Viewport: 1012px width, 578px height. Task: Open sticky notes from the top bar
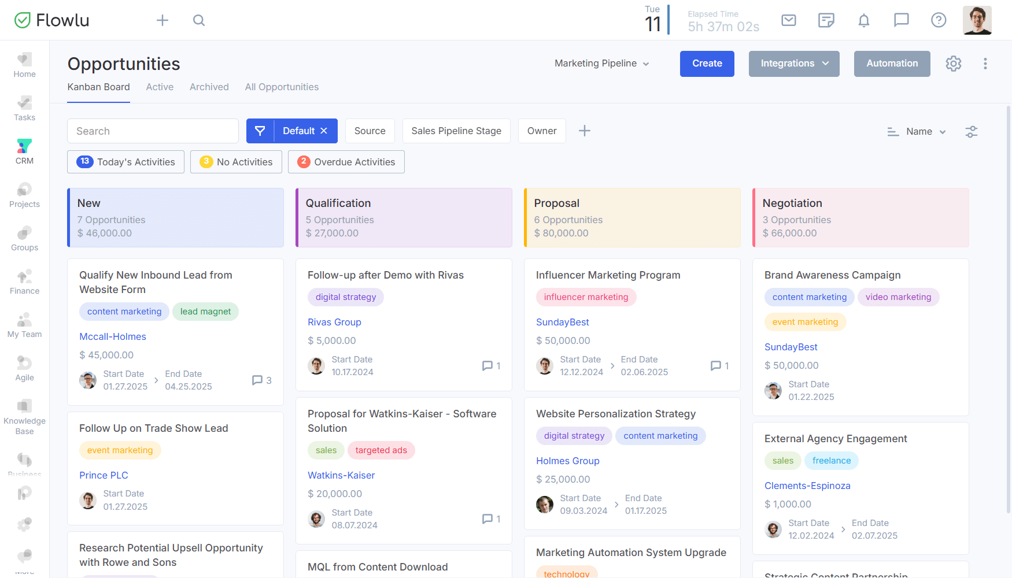pyautogui.click(x=826, y=20)
